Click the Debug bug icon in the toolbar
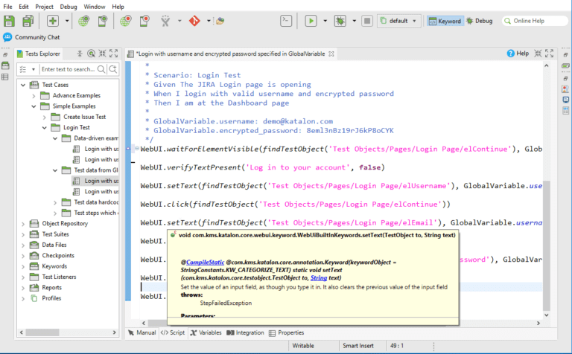 (x=340, y=21)
